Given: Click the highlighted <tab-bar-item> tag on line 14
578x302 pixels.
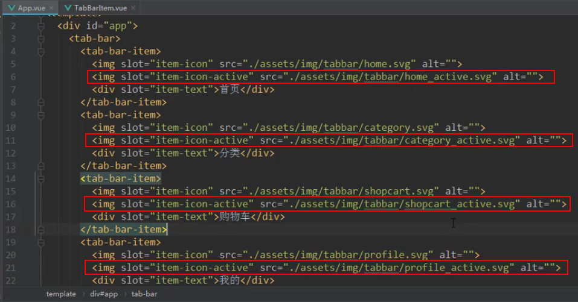Looking at the screenshot, I should coord(121,179).
